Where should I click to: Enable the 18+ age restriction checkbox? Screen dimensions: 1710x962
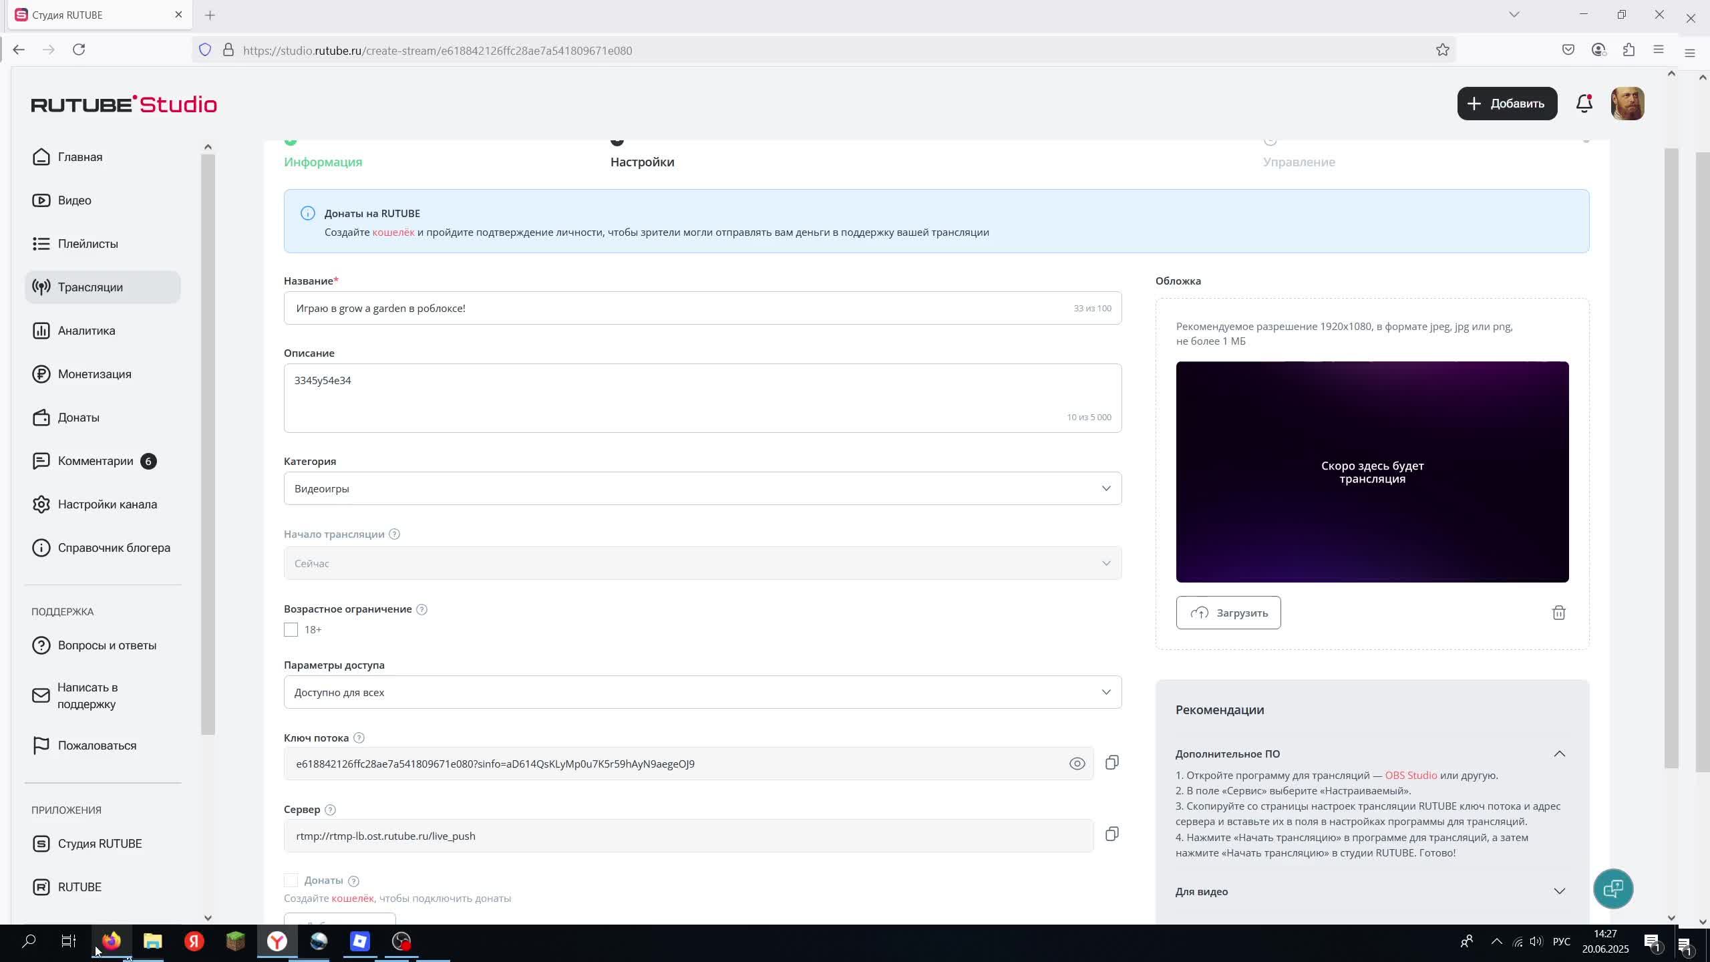[291, 630]
